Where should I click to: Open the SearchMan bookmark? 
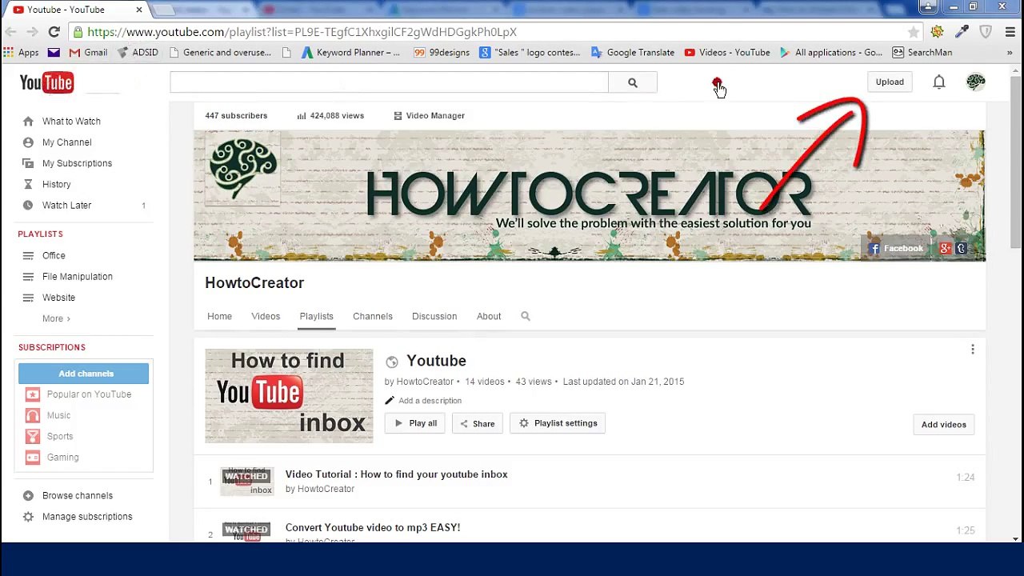point(922,52)
